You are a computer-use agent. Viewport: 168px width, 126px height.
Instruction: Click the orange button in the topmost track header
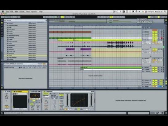pos(155,30)
